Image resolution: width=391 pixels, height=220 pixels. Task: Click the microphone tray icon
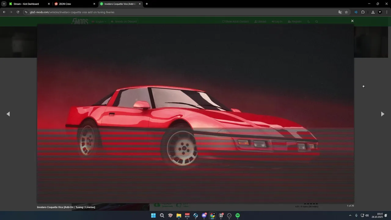[356, 215]
